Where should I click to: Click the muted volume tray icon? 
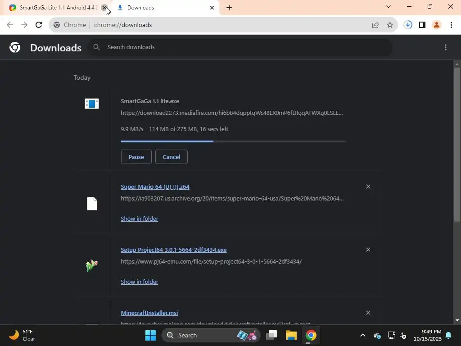pos(403,335)
